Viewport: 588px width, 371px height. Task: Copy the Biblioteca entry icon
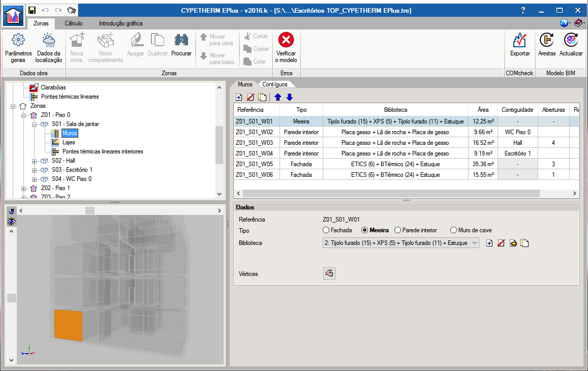[x=524, y=243]
